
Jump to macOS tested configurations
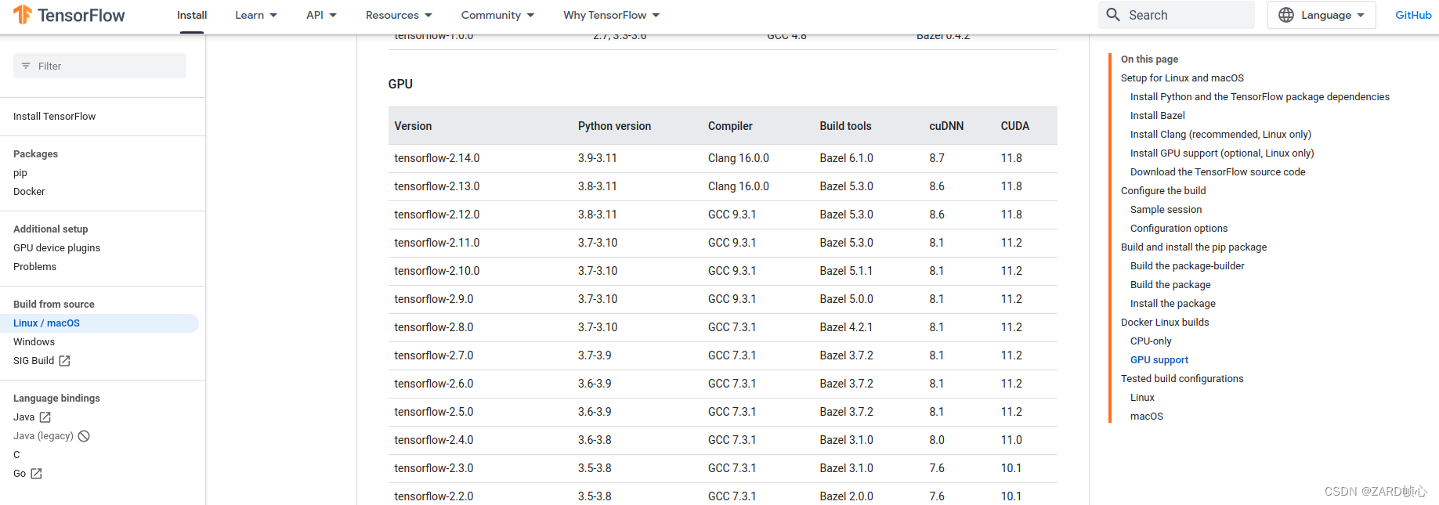pyautogui.click(x=1147, y=417)
